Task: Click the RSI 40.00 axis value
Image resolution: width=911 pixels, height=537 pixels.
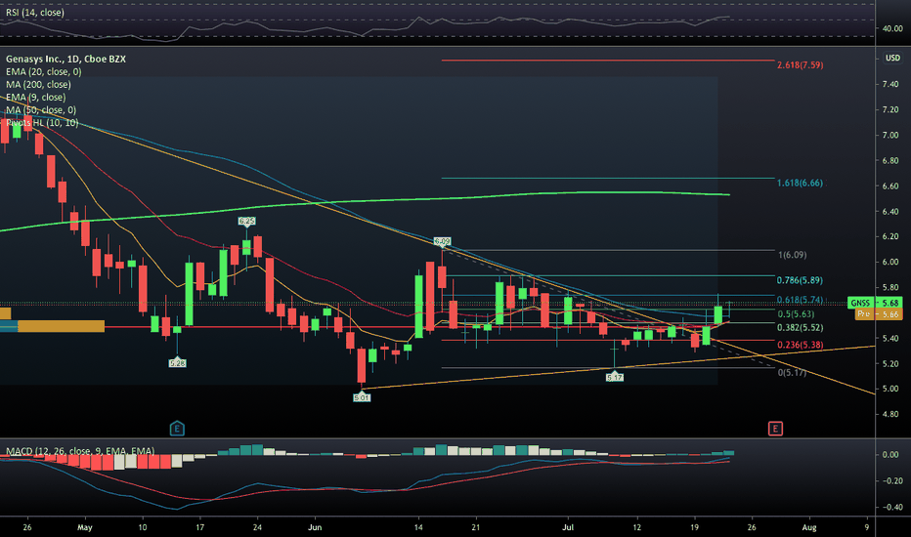Action: [x=891, y=28]
